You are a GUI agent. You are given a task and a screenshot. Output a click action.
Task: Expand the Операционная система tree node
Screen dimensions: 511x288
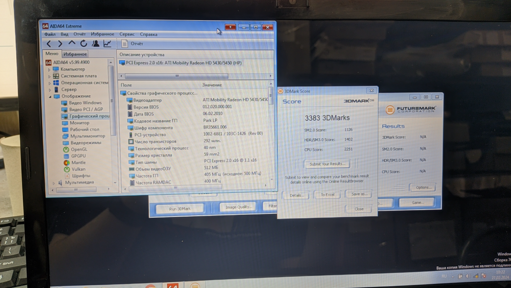[x=49, y=83]
